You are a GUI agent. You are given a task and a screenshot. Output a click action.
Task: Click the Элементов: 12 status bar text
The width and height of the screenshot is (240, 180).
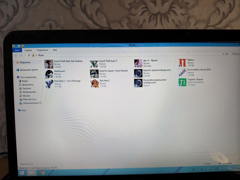click(26, 164)
